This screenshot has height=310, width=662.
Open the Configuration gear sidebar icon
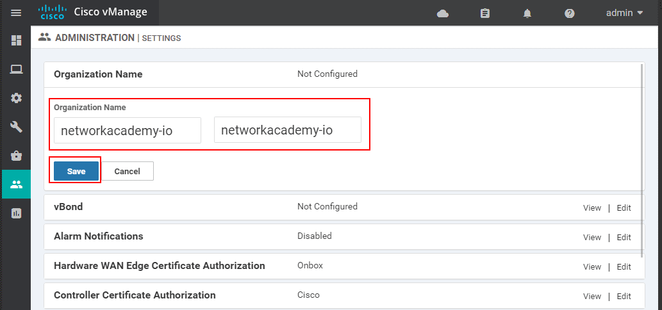[x=16, y=98]
